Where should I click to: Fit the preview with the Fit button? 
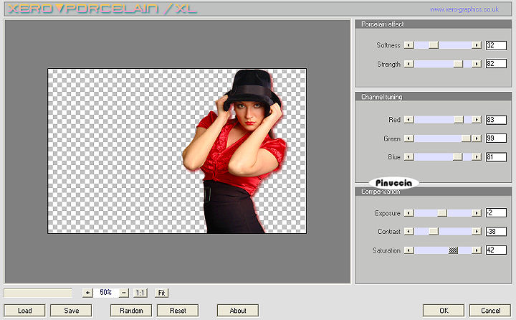[x=162, y=293]
